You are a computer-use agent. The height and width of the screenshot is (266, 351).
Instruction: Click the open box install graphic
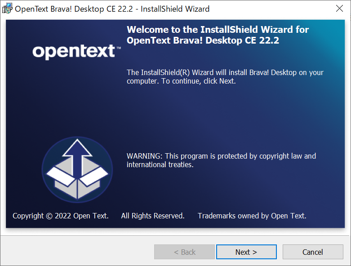(x=77, y=169)
